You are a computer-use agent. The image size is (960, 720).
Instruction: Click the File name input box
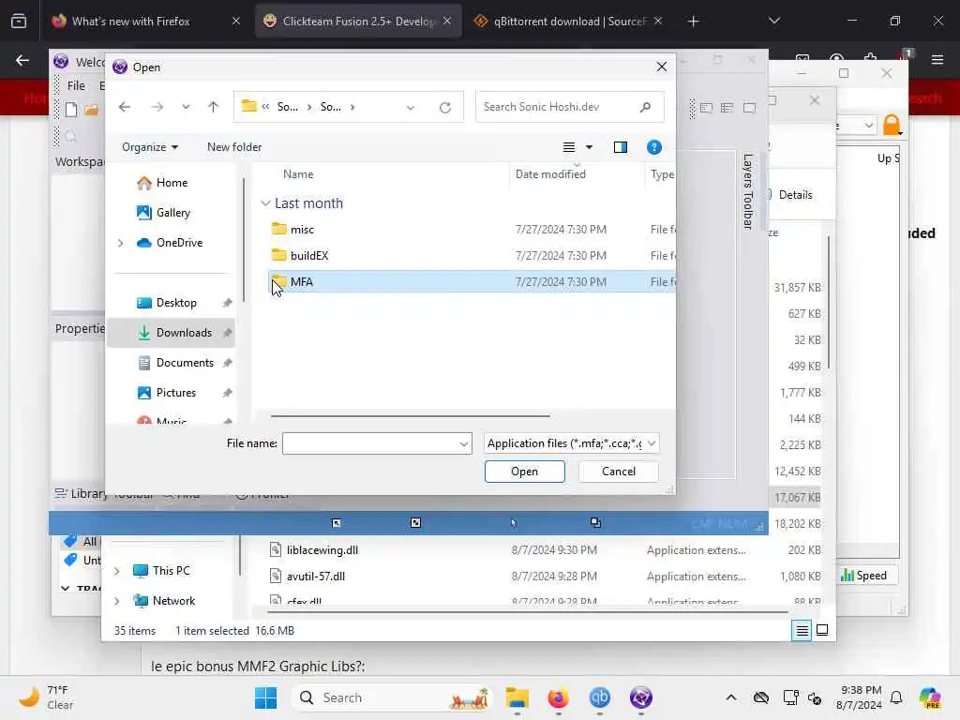click(x=370, y=443)
